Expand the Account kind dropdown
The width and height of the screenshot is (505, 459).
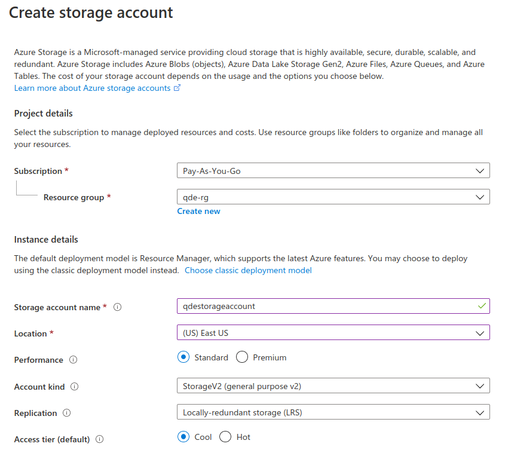point(333,386)
